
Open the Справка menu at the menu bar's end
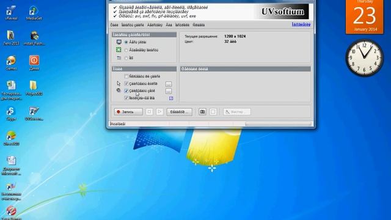[199, 25]
